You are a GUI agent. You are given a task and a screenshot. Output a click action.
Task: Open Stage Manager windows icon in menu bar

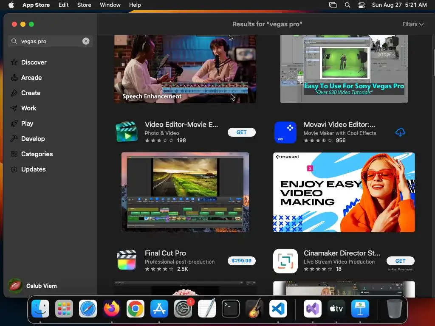tap(333, 5)
